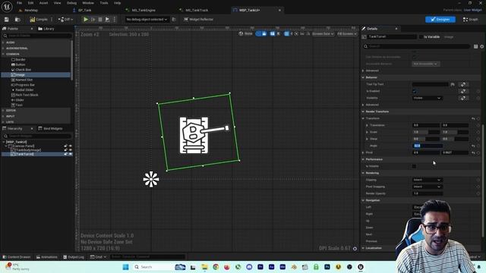Open the Output Log
The height and width of the screenshot is (273, 486).
74,257
